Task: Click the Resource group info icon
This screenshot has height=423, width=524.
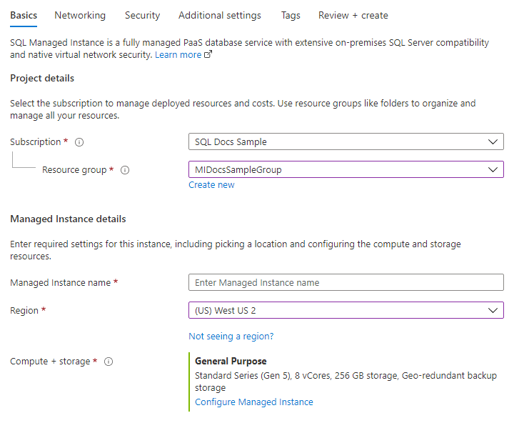Action: coord(125,170)
